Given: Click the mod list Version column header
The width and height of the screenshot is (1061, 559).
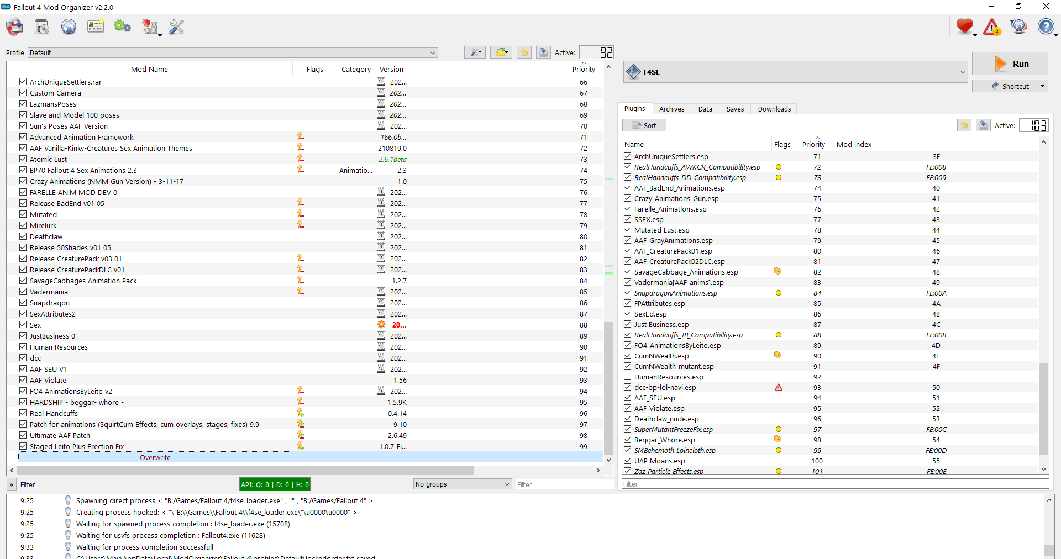Looking at the screenshot, I should 391,69.
